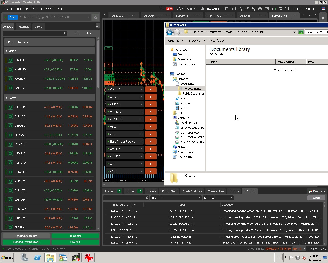Toggle full screen mode icon
This screenshot has height=263, width=328.
tap(287, 9)
